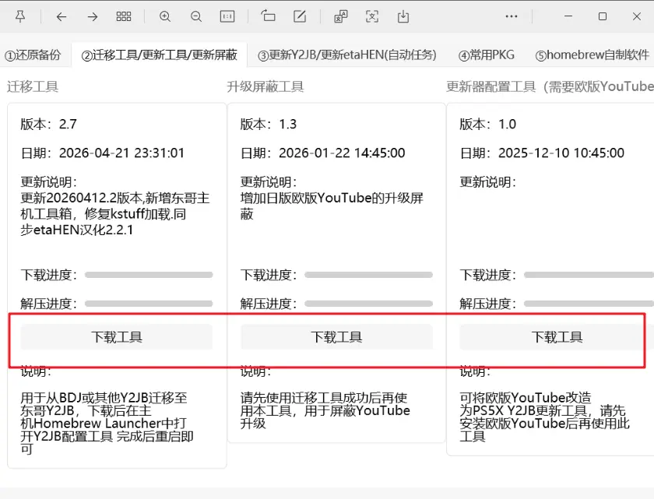Click the 迁移工具 下载进度 progress bar
Viewport: 654px width, 499px height.
pyautogui.click(x=149, y=275)
